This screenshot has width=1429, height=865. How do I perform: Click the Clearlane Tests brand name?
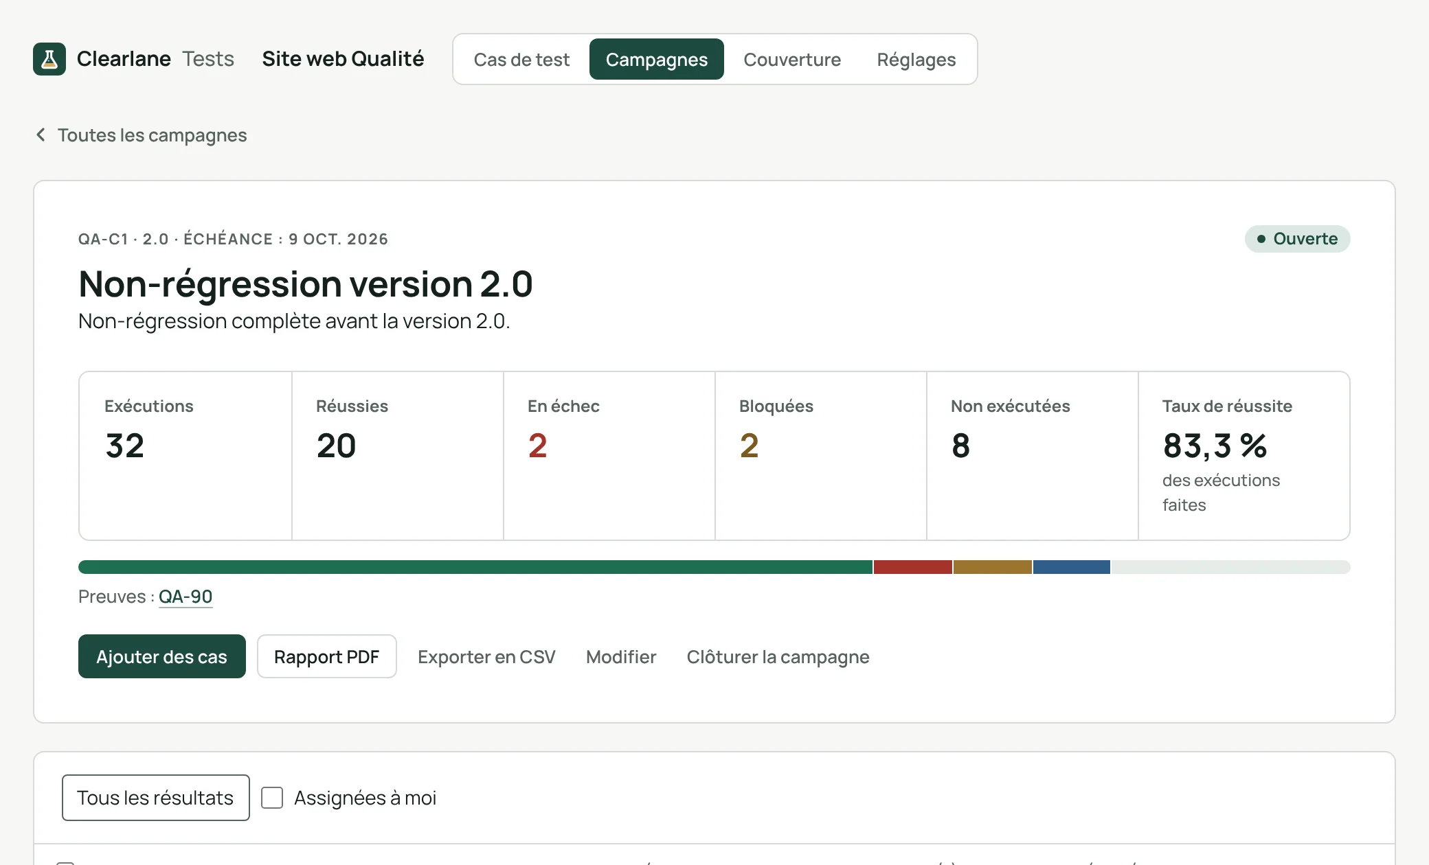coord(155,59)
